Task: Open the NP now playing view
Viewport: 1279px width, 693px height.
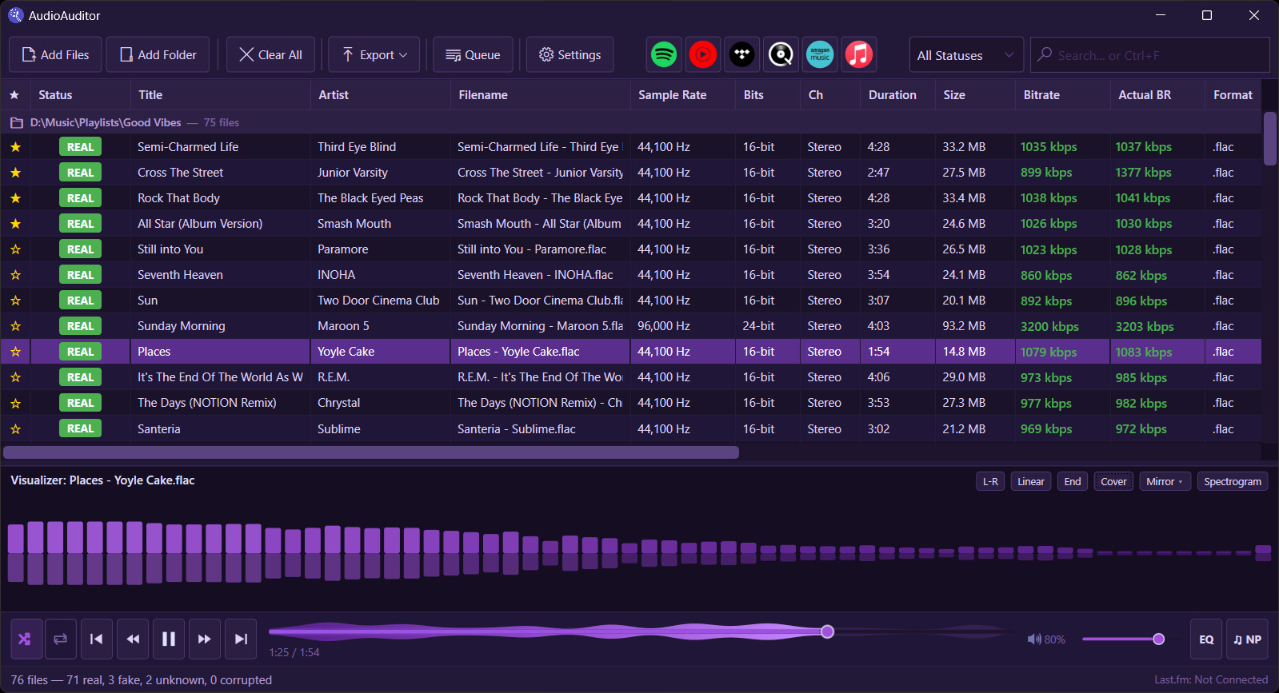Action: 1247,639
